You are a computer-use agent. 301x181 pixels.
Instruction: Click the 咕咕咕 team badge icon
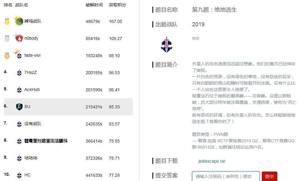click(x=19, y=158)
